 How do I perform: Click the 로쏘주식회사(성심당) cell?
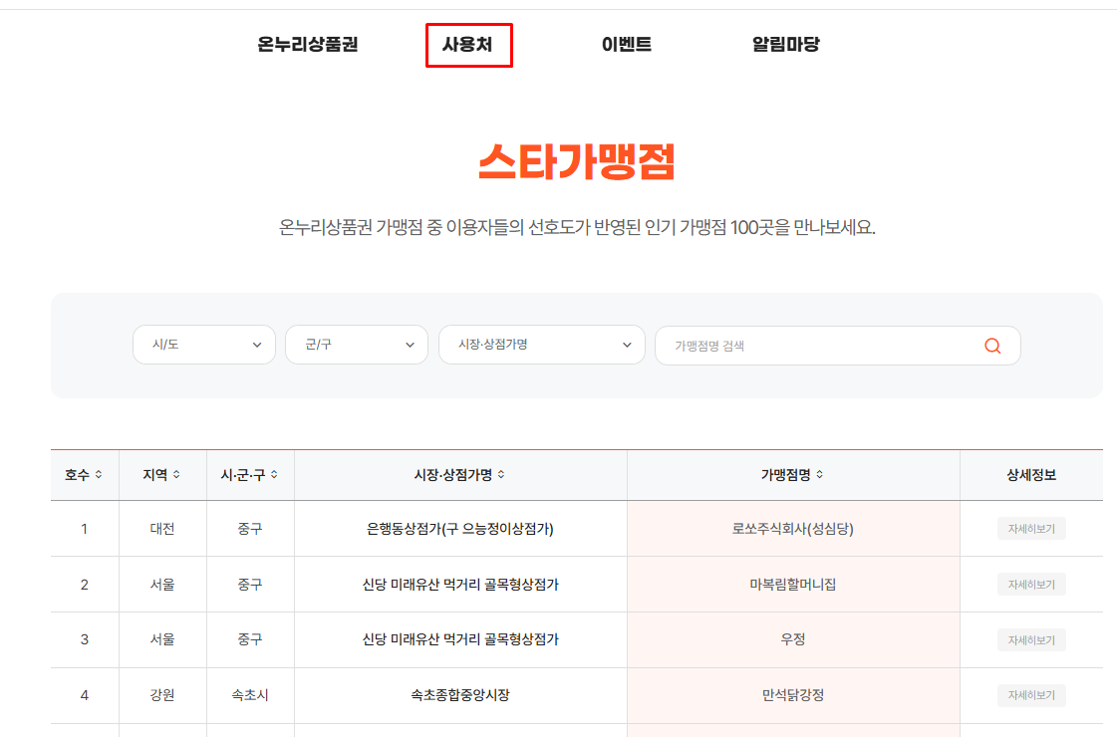point(793,529)
